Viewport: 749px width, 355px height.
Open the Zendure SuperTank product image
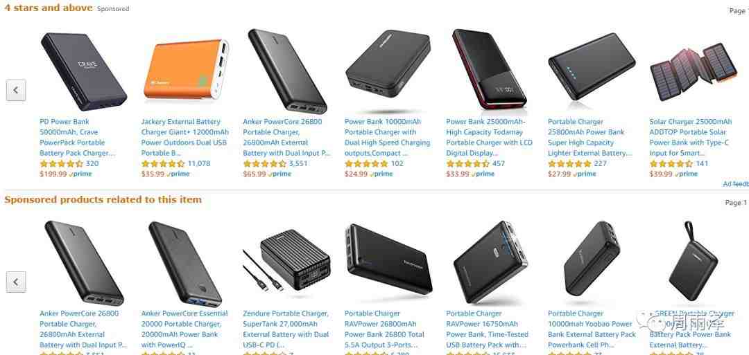[x=287, y=264]
